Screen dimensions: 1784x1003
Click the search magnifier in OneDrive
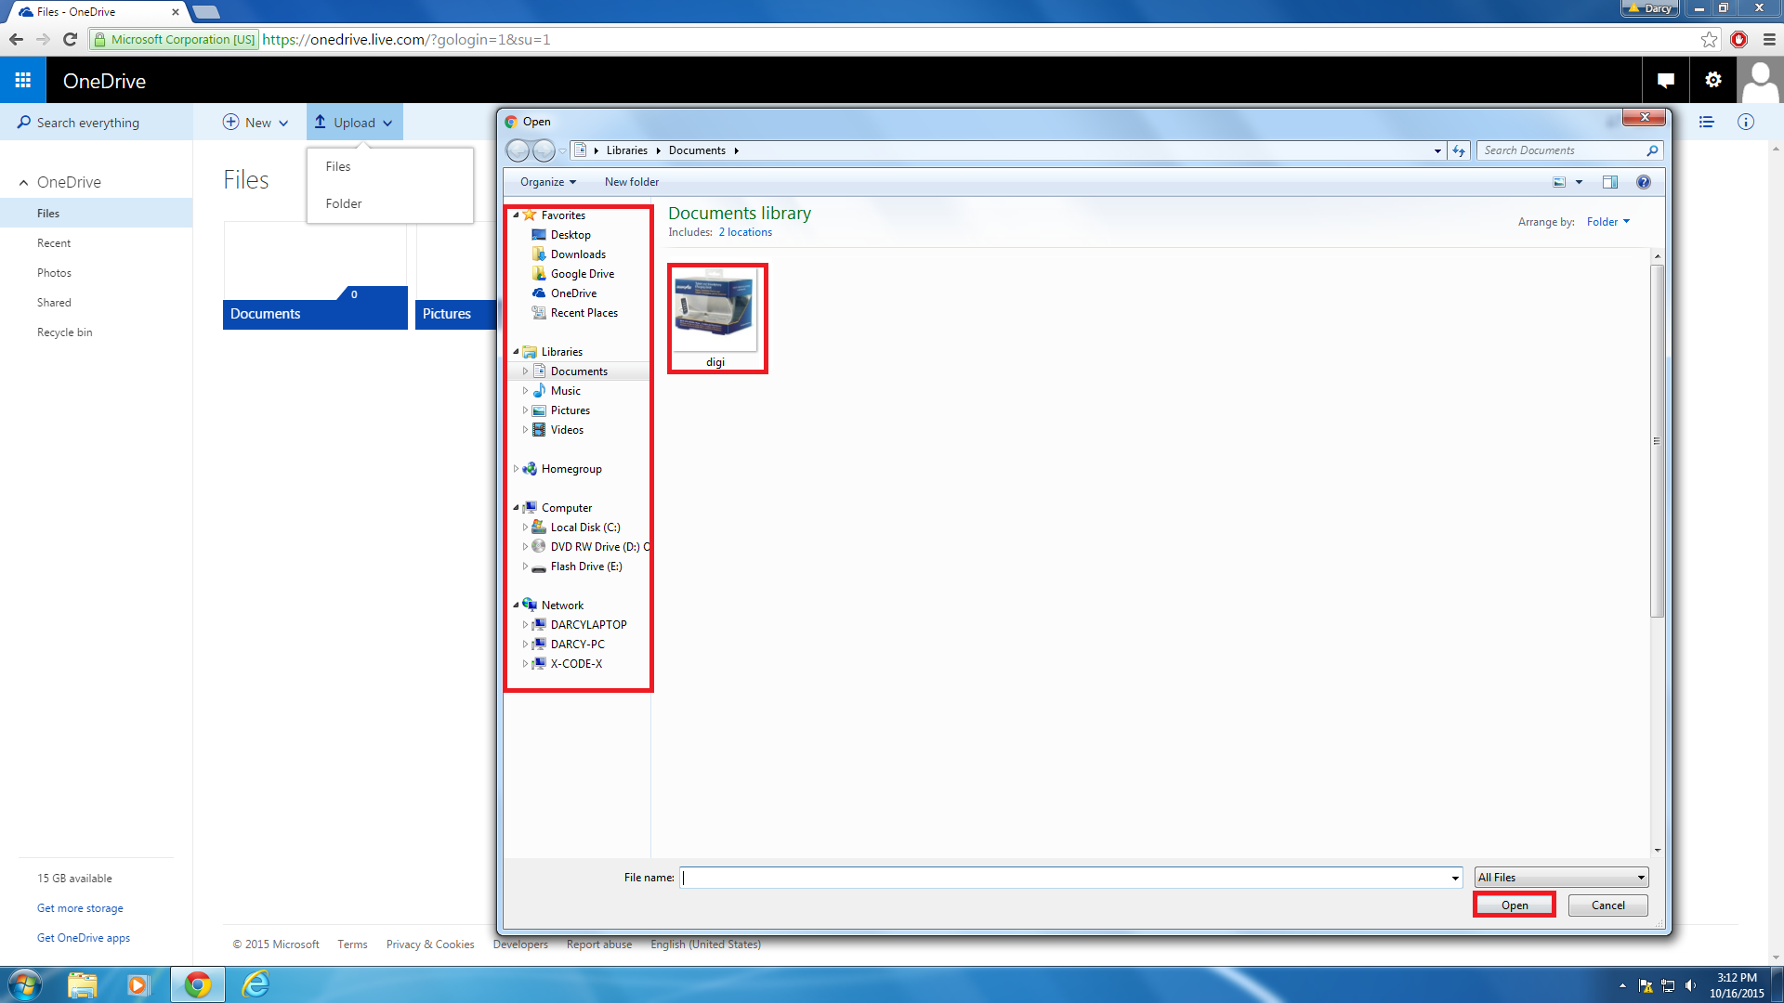tap(24, 123)
